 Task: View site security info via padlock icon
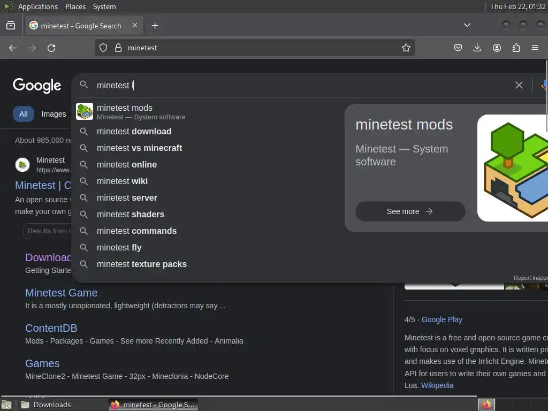[x=118, y=48]
